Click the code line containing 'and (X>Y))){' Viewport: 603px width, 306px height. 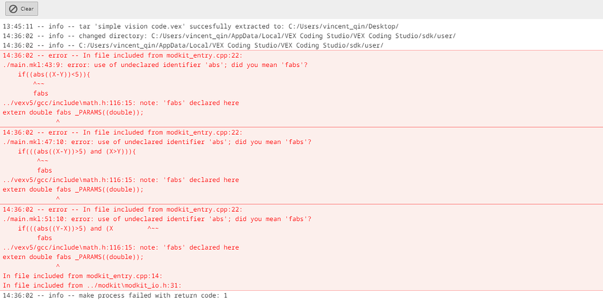pyautogui.click(x=77, y=152)
